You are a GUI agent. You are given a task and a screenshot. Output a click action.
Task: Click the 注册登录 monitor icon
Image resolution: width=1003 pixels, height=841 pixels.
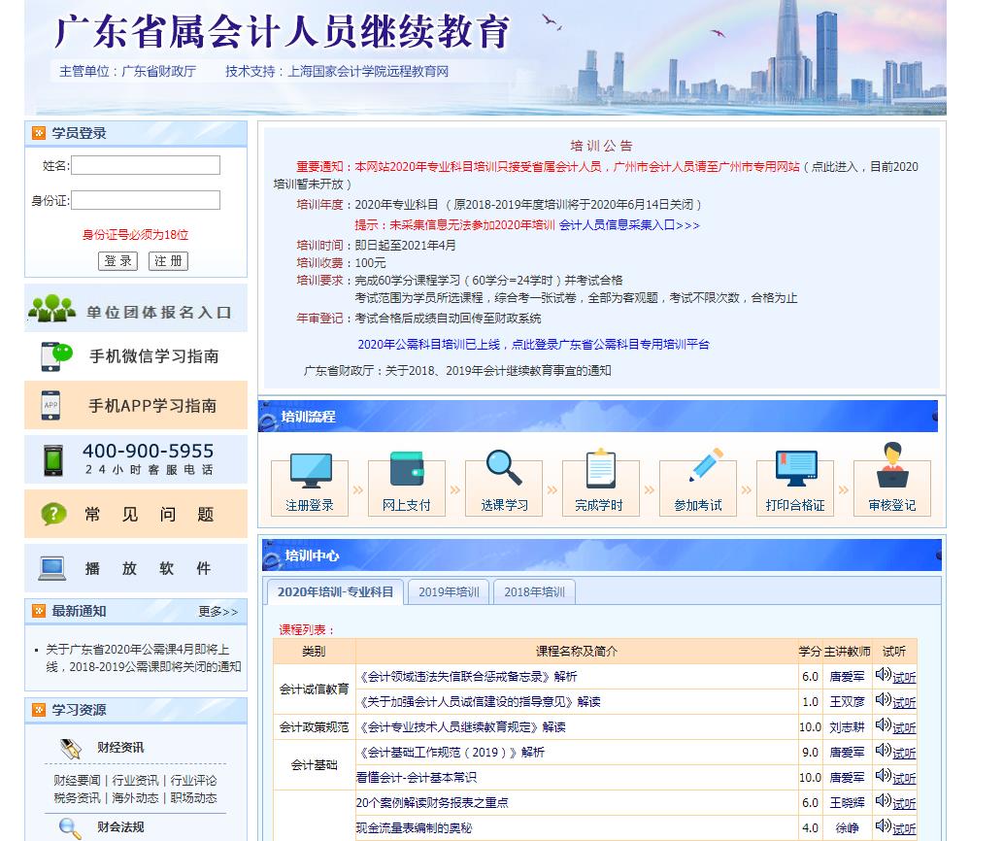tap(310, 471)
